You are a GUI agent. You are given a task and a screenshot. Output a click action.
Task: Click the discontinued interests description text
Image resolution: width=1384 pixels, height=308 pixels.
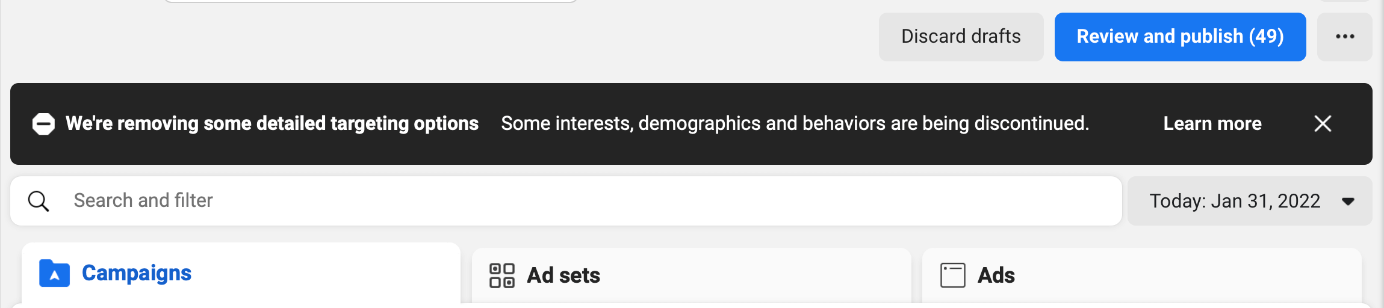[795, 124]
